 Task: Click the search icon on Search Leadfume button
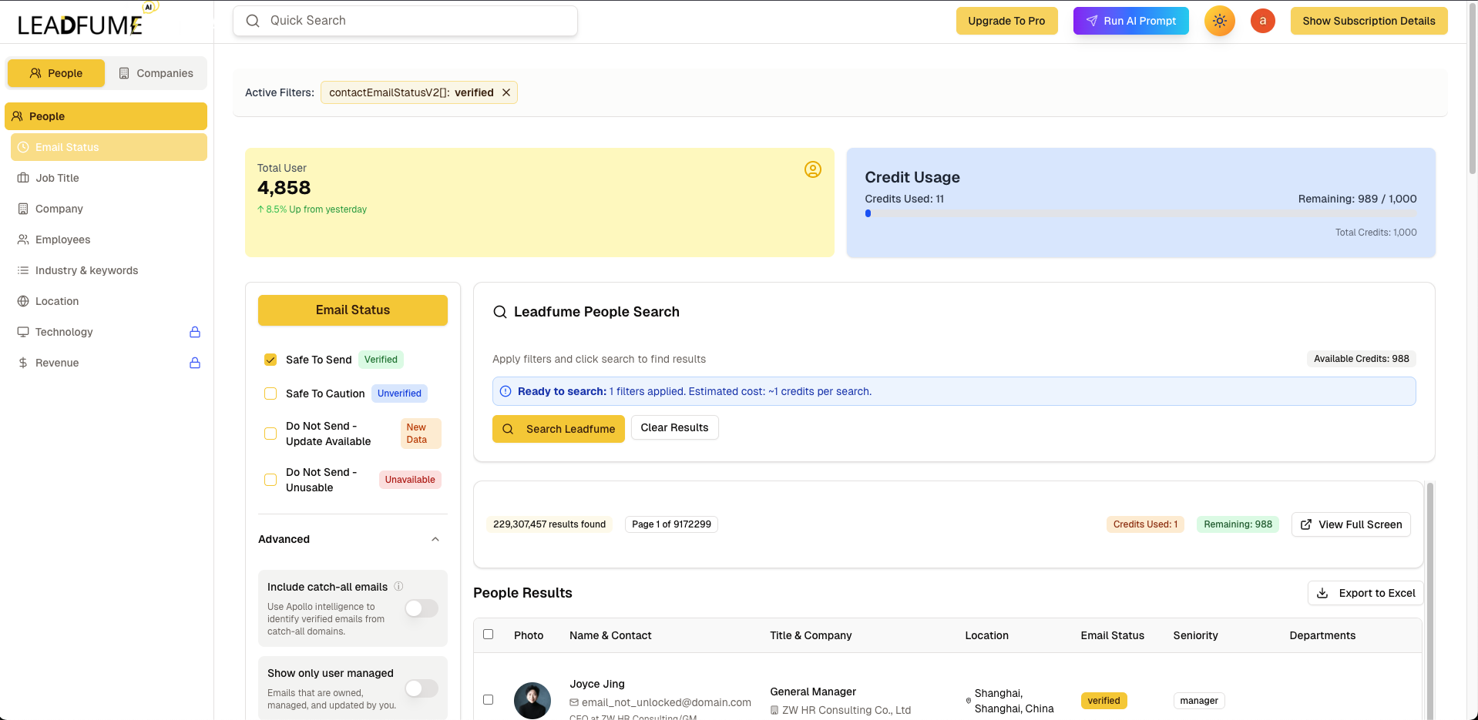click(x=508, y=429)
